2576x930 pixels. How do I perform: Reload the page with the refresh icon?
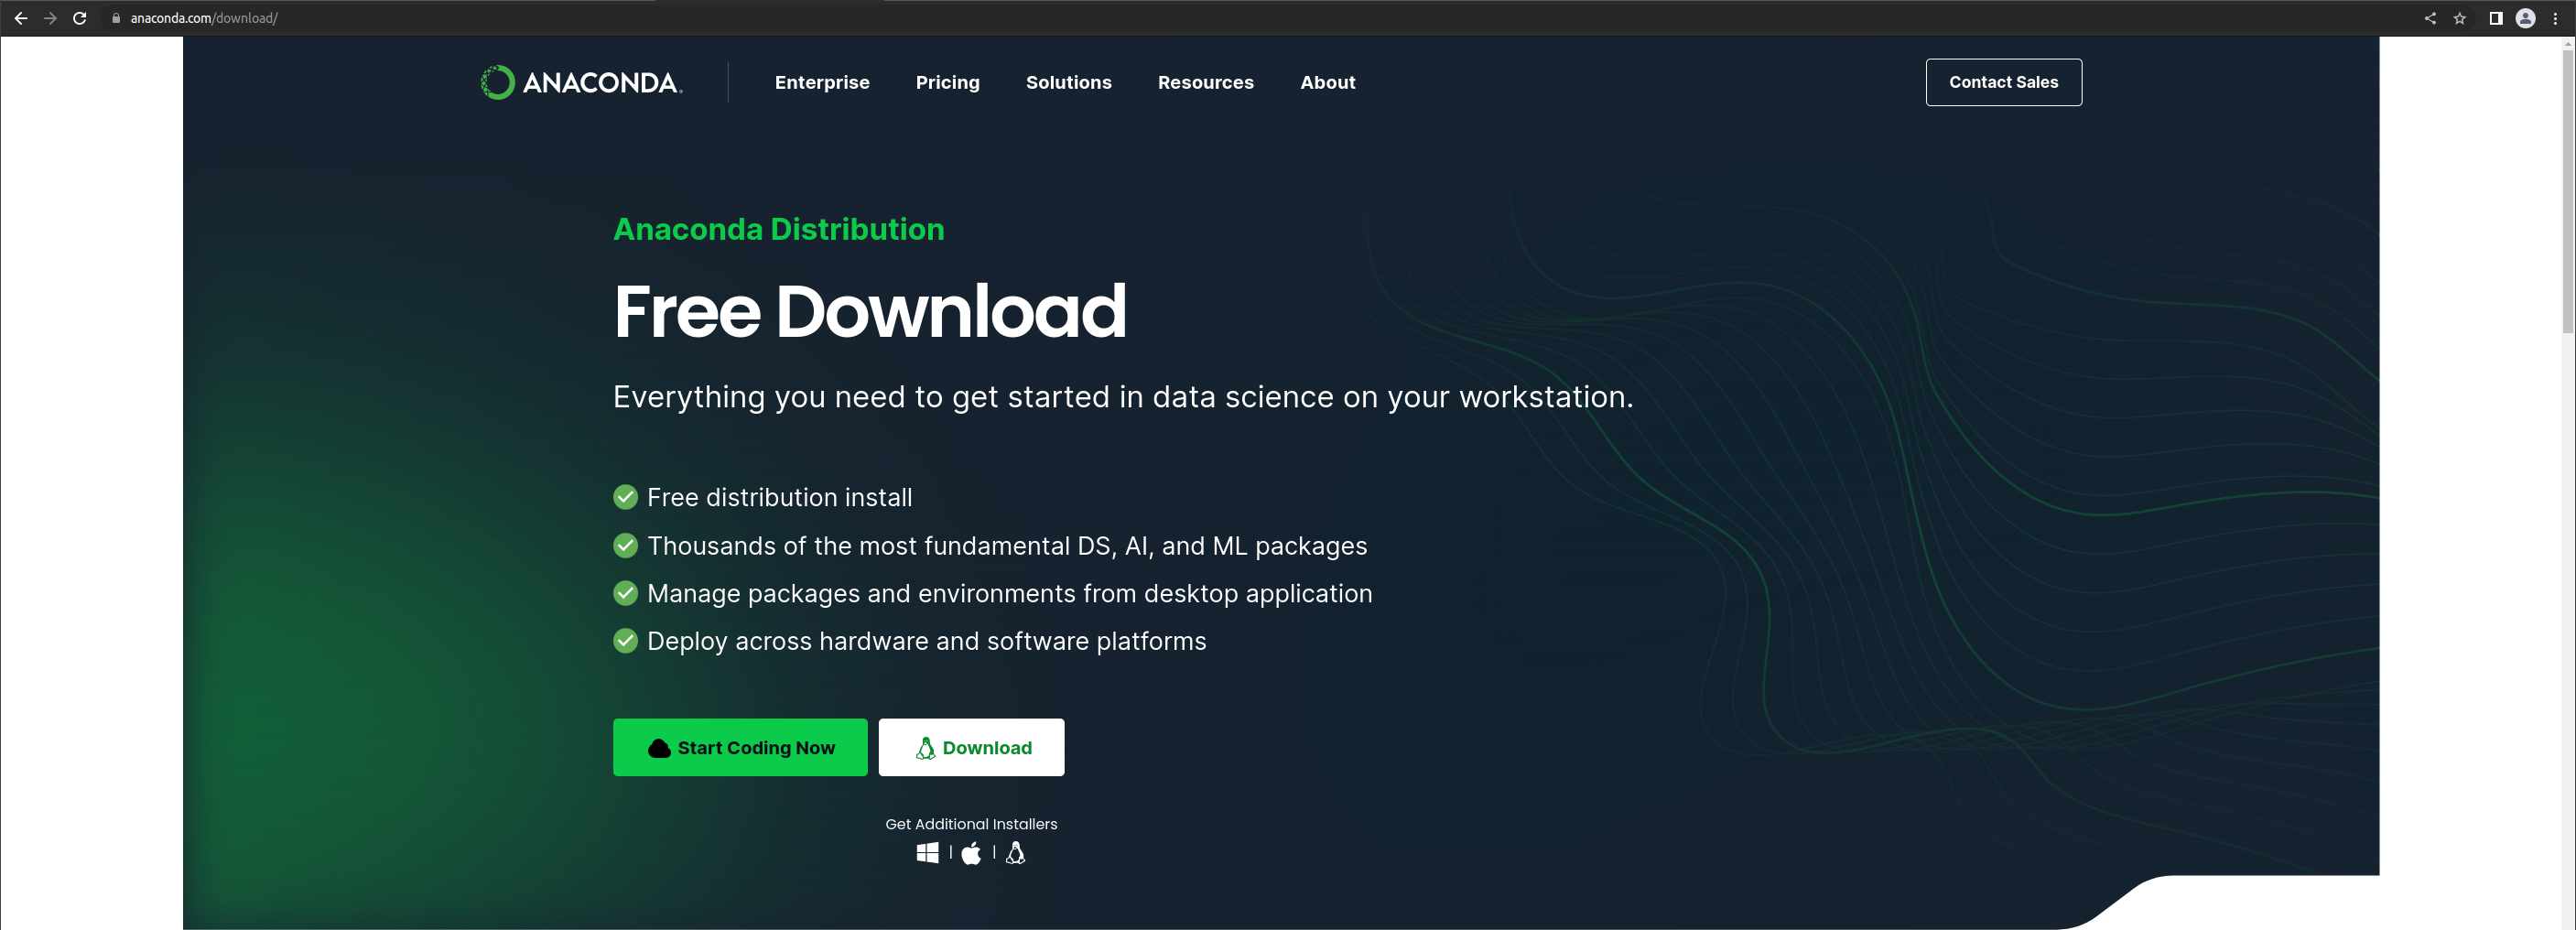click(80, 18)
